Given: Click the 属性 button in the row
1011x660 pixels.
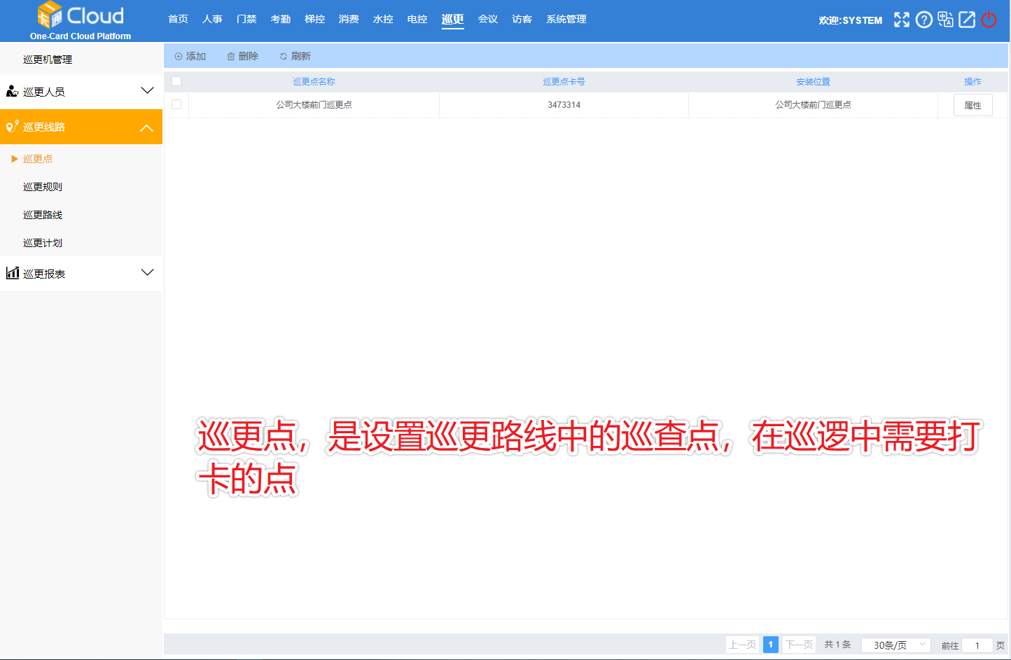Looking at the screenshot, I should click(973, 105).
